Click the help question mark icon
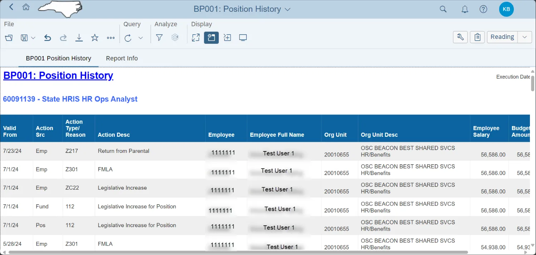The image size is (536, 255). 483,9
